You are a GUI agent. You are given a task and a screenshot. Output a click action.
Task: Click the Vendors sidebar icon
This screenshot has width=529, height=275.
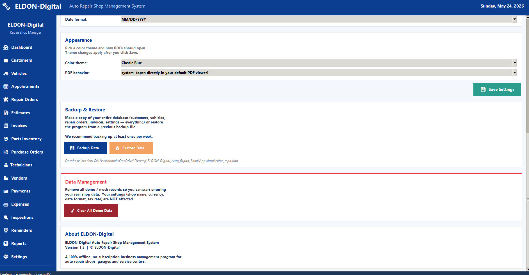click(x=6, y=178)
